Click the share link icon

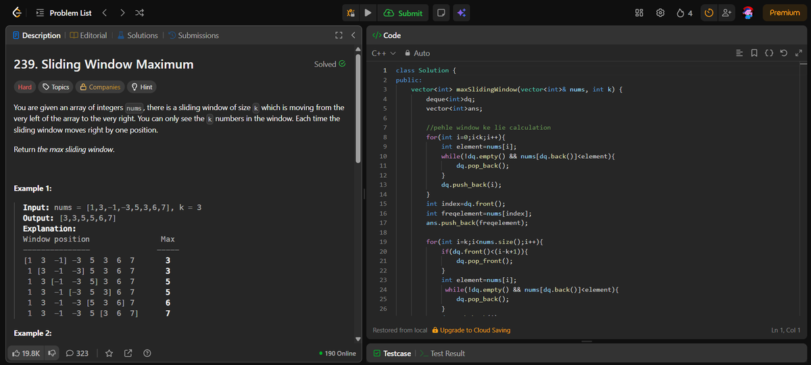128,353
